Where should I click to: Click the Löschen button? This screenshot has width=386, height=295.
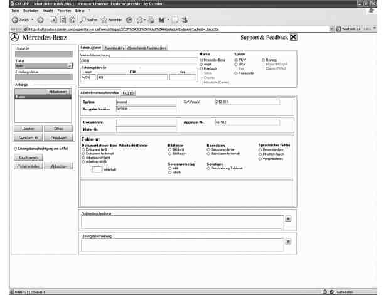(x=28, y=129)
